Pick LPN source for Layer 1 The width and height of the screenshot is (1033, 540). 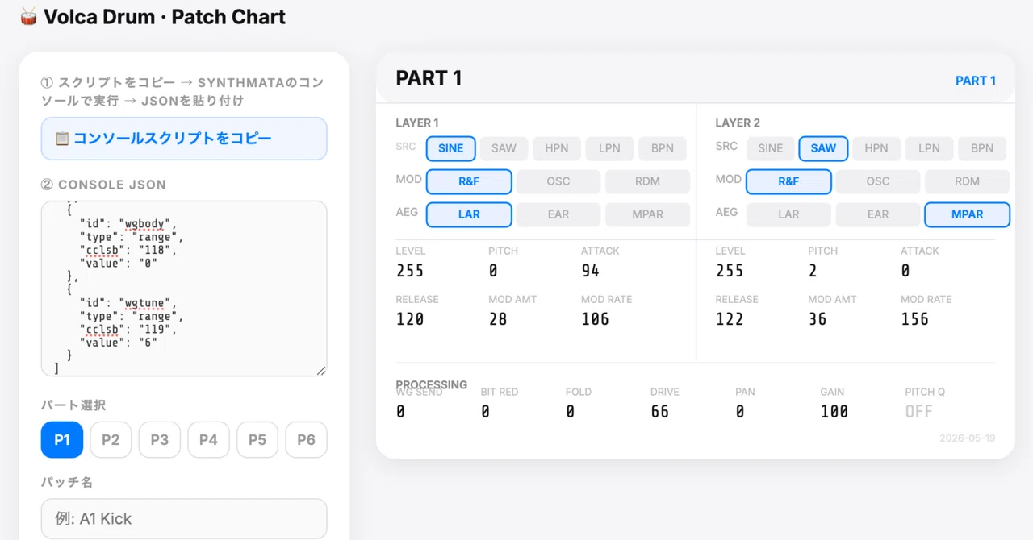(609, 148)
